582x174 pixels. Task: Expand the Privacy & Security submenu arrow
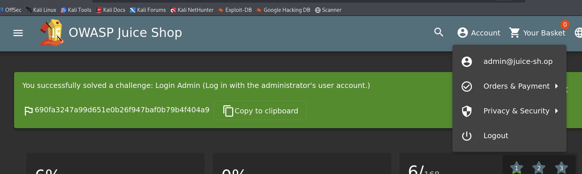coord(556,111)
